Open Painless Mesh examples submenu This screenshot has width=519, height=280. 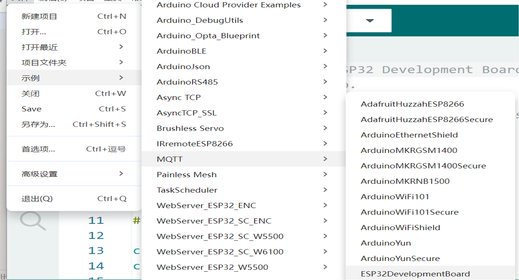244,175
